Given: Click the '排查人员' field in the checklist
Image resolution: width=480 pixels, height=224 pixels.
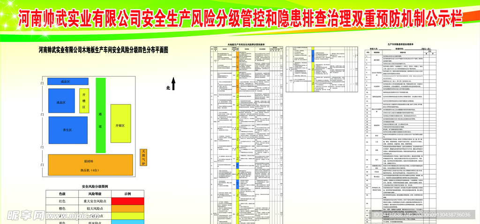Looking at the screenshot, I should tap(380, 48).
